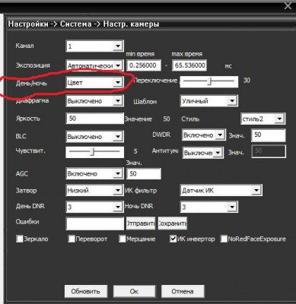
Task: Open the Шаблон dropdown set to Уличный
Action: (x=209, y=101)
